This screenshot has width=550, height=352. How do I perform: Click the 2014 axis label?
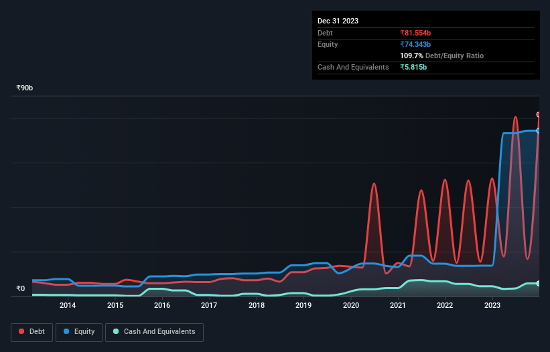point(68,305)
